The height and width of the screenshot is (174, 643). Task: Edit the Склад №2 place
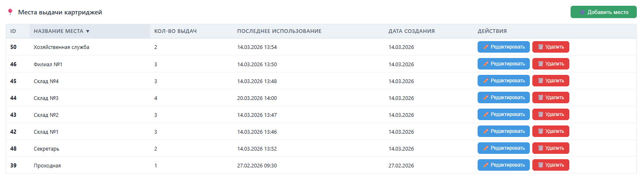click(504, 114)
